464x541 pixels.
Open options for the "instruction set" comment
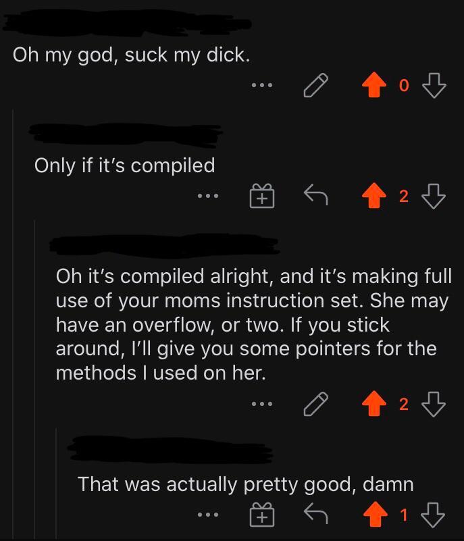[x=261, y=405]
